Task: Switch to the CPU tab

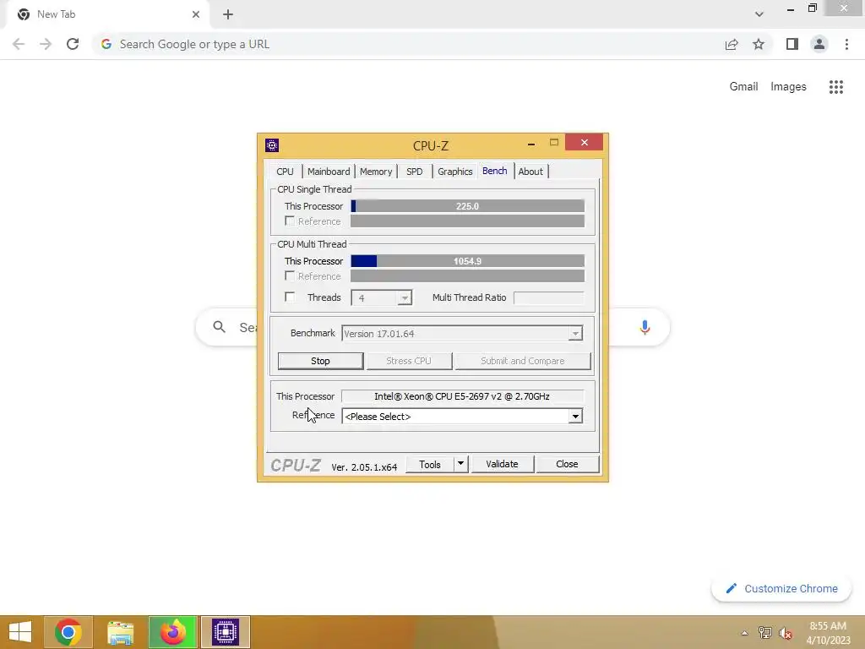Action: tap(286, 172)
